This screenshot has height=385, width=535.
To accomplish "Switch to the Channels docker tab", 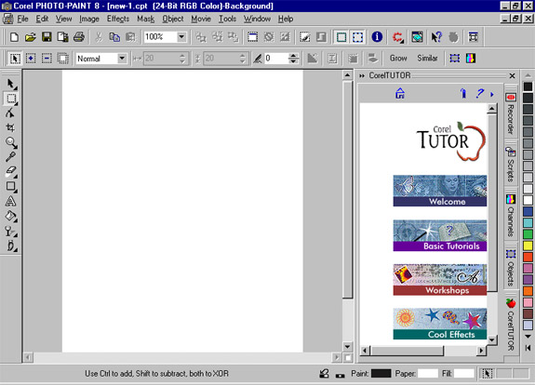I will pyautogui.click(x=511, y=216).
